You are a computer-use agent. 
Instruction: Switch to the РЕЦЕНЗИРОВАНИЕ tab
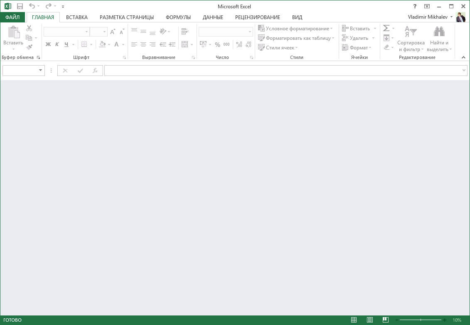(258, 17)
